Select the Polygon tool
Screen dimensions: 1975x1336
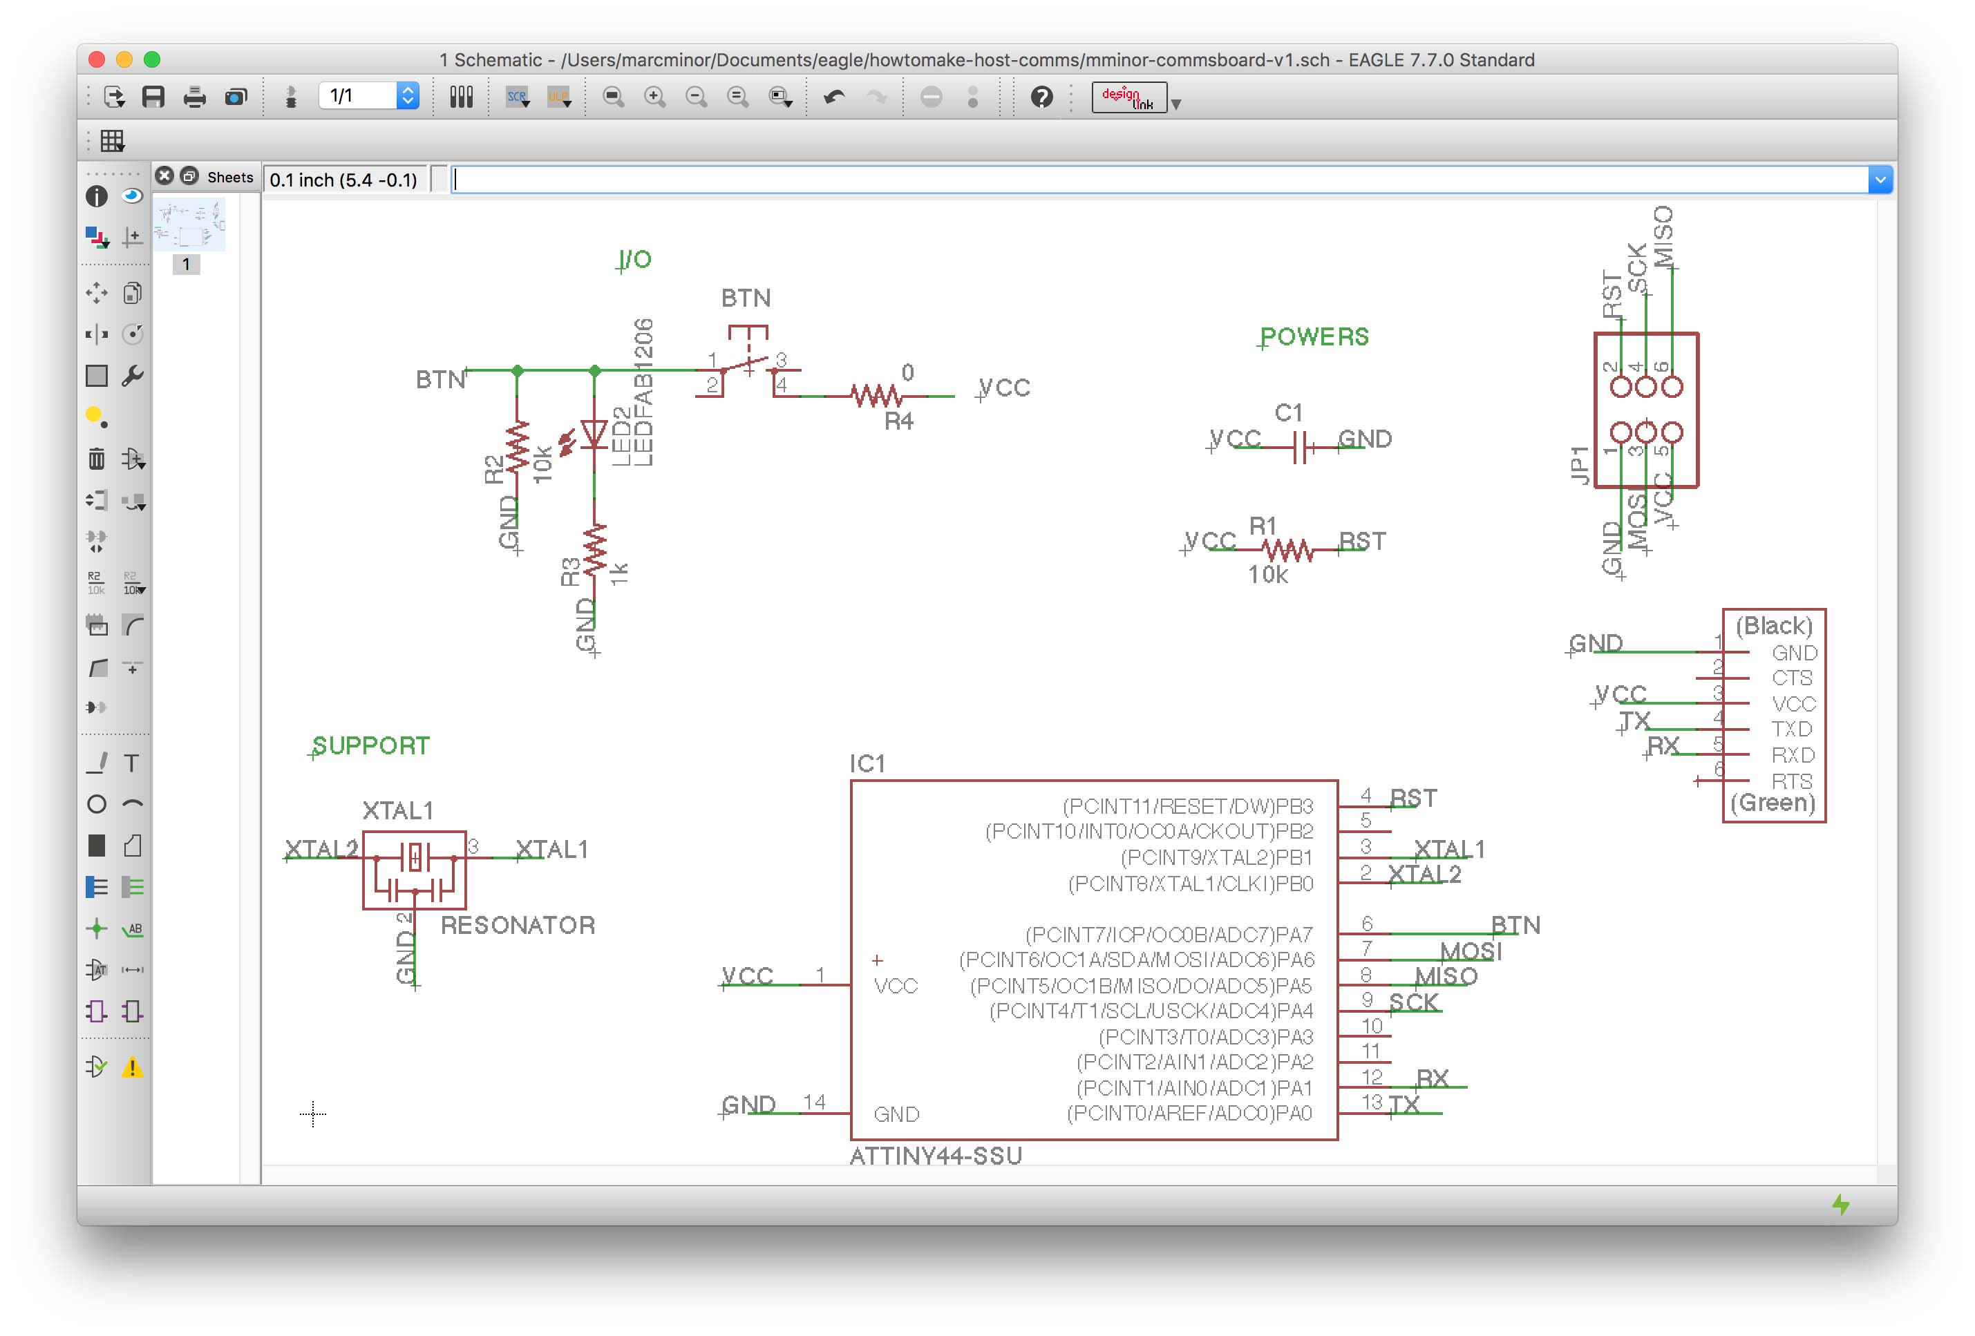pos(132,846)
